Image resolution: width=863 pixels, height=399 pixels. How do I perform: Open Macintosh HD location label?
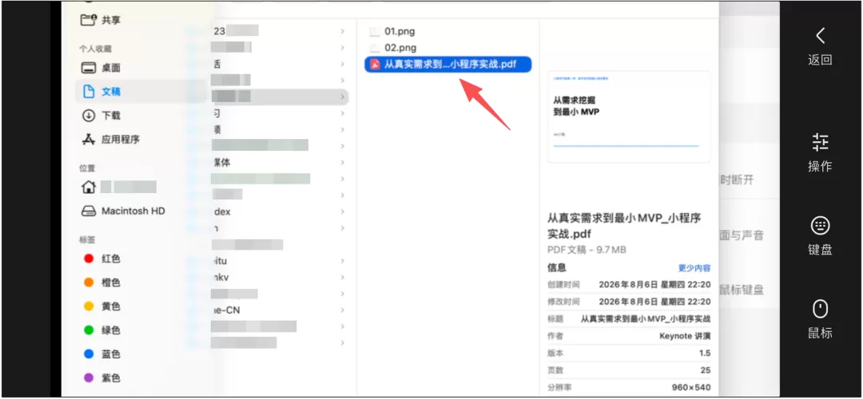(x=133, y=211)
